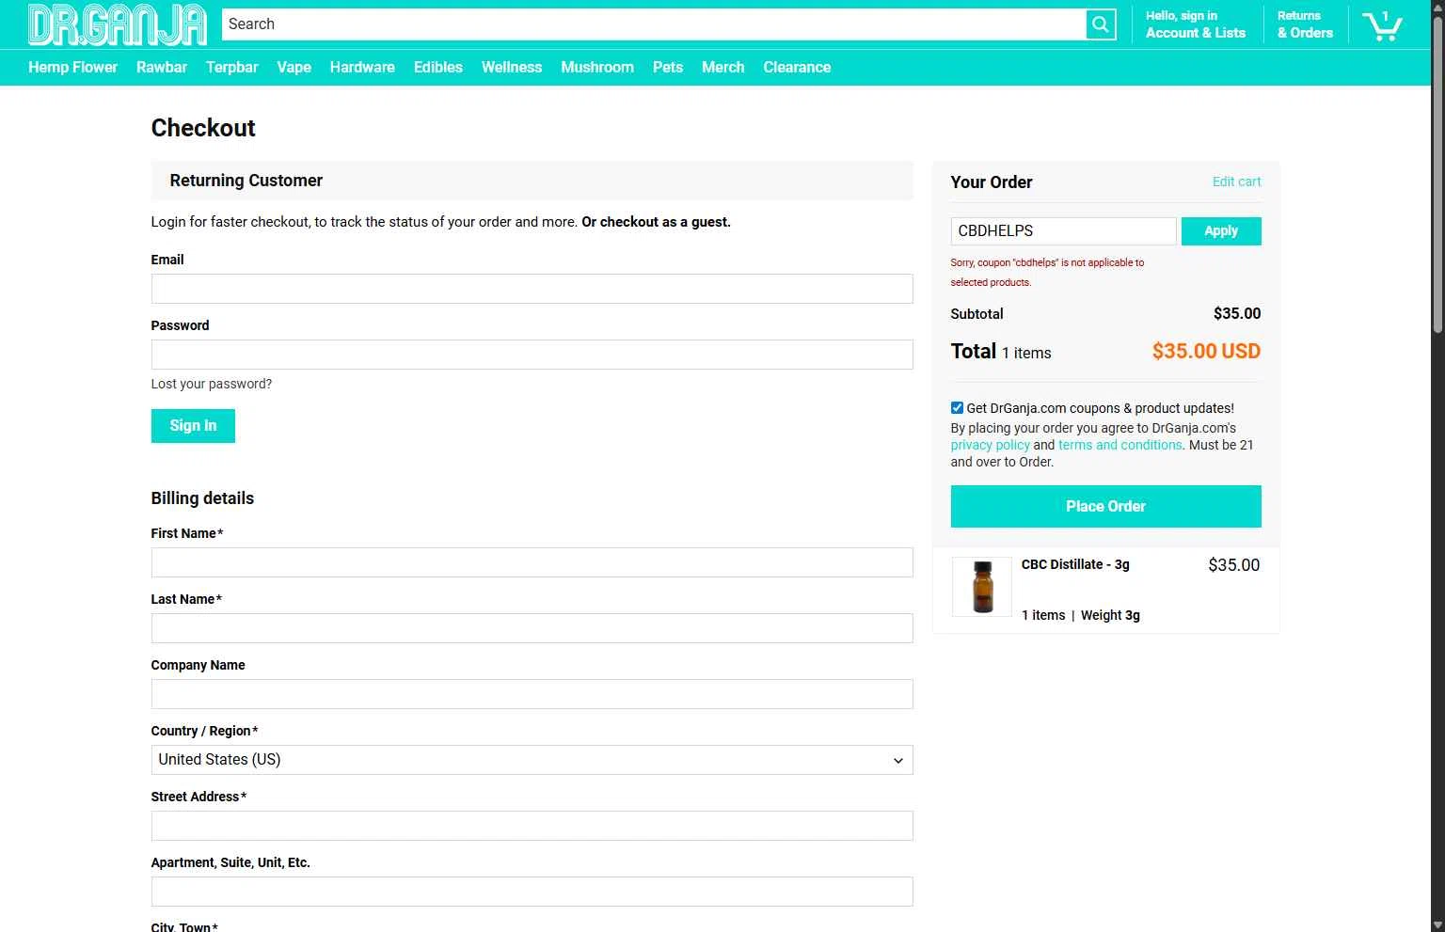
Task: Open the terms and conditions link
Action: click(1119, 446)
